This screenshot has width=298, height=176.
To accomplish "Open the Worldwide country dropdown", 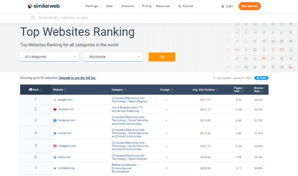I will [x=113, y=57].
